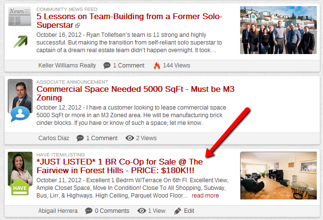Viewport: 323px width, 220px height.
Task: View the 1 Comment on Carlos Diaz post
Action: 102,138
